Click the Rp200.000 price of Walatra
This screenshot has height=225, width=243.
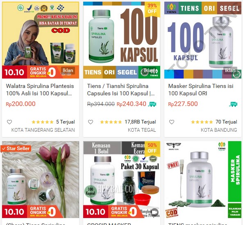point(20,104)
